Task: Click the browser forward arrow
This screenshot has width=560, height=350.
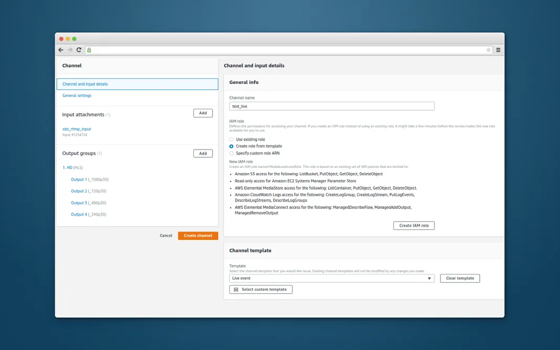Action: (x=69, y=49)
